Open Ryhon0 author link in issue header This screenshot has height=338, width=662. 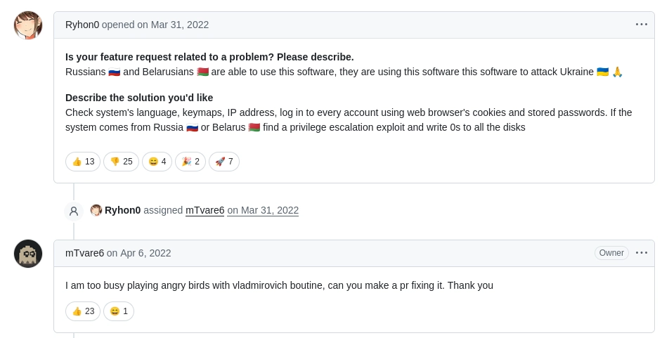tap(82, 25)
